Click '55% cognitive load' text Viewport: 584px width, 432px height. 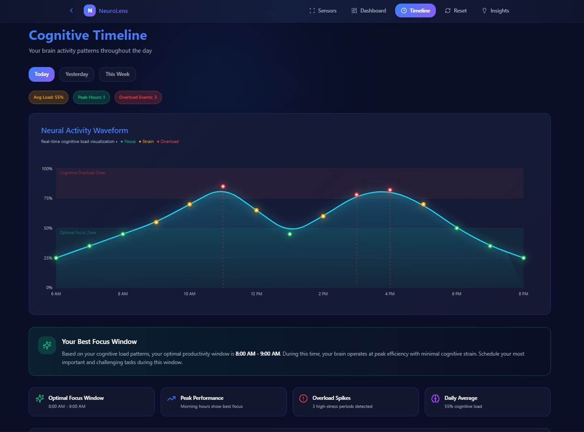coord(463,407)
